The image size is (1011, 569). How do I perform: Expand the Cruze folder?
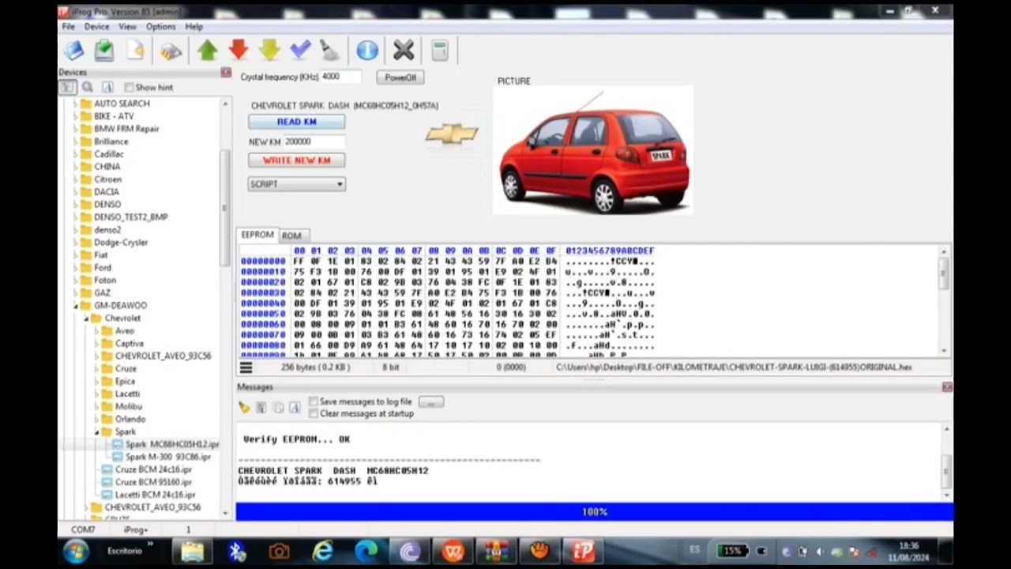(x=97, y=369)
